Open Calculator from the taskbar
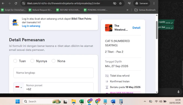This screenshot has width=183, height=105. click(x=121, y=101)
